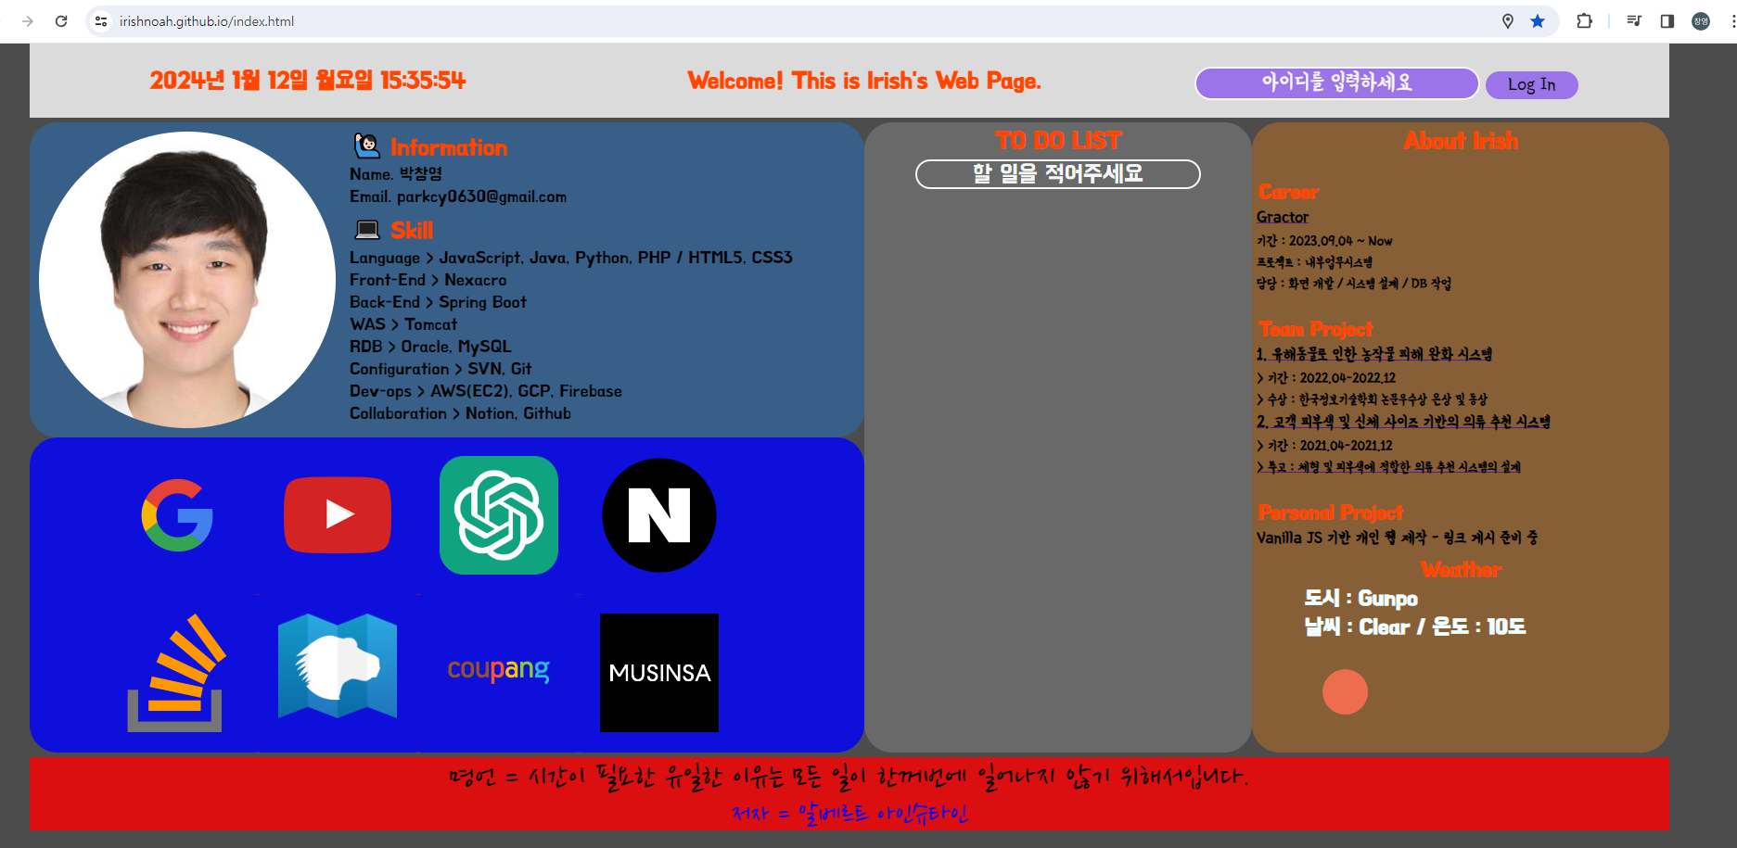Open the Coupang shortcut logo
Screen dimensions: 1737x848
[x=499, y=670]
